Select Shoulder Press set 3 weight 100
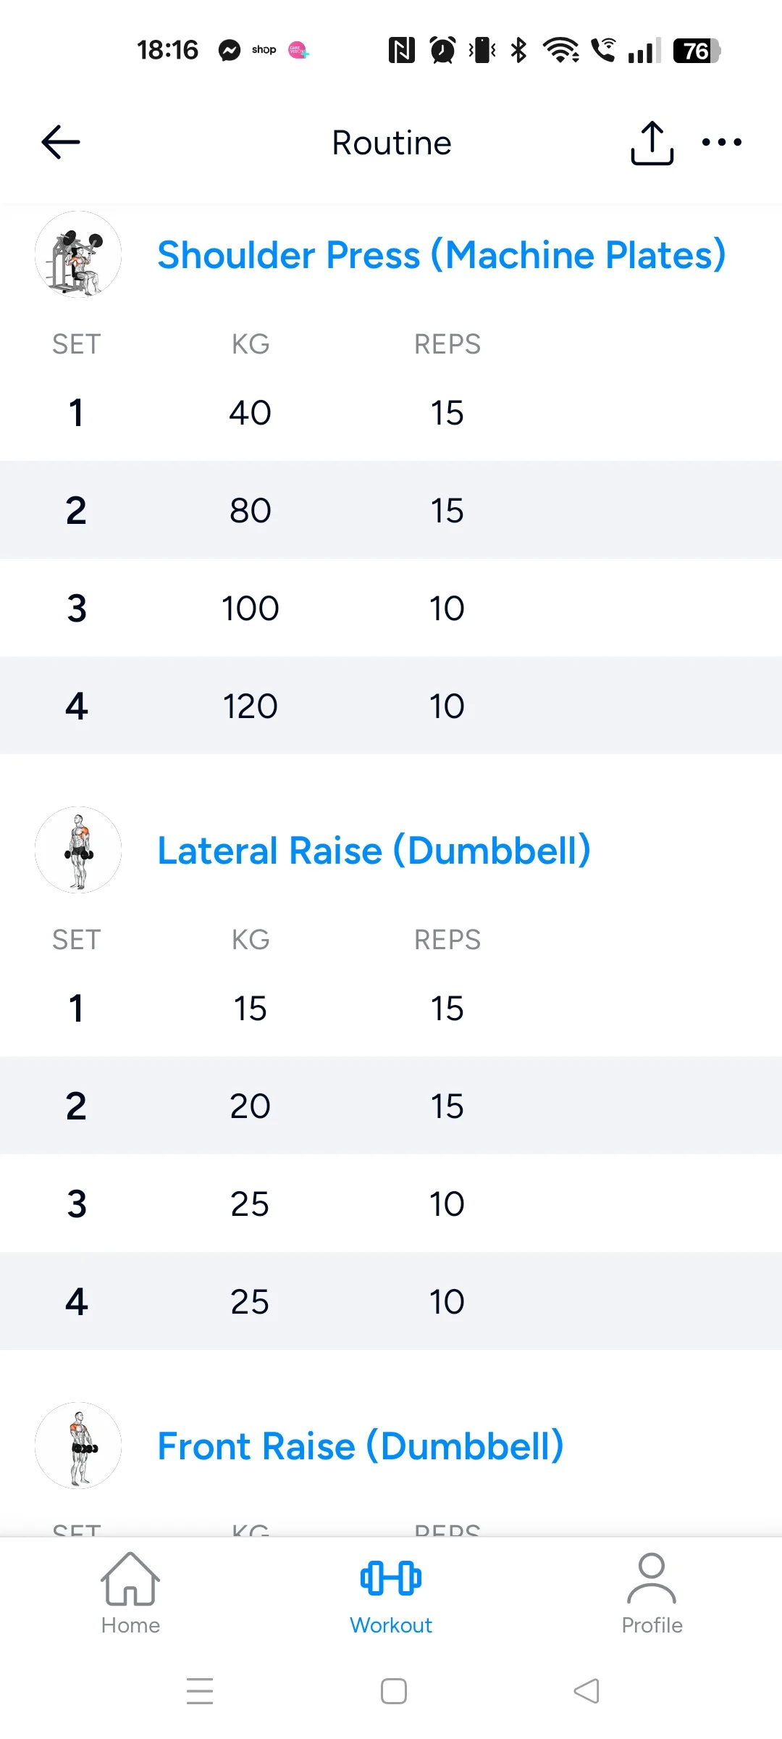The width and height of the screenshot is (782, 1739). click(250, 608)
